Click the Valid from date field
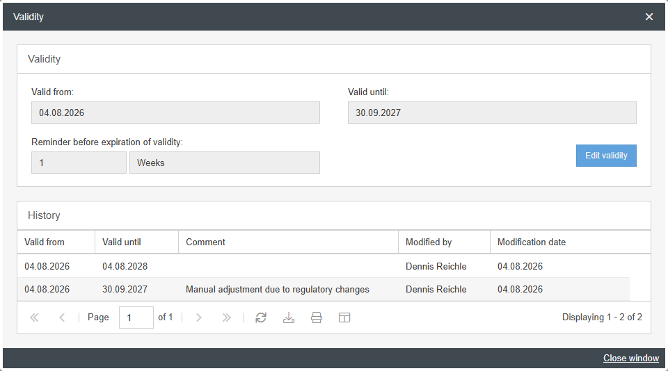The image size is (668, 371). click(x=175, y=113)
